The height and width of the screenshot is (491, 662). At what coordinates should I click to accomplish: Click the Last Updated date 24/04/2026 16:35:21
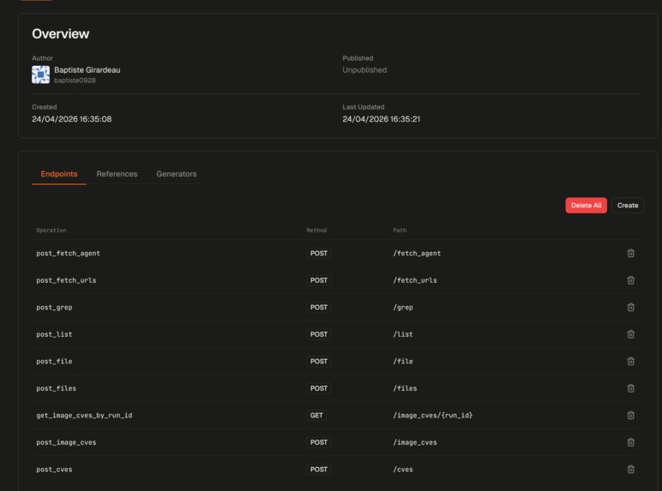(x=382, y=119)
